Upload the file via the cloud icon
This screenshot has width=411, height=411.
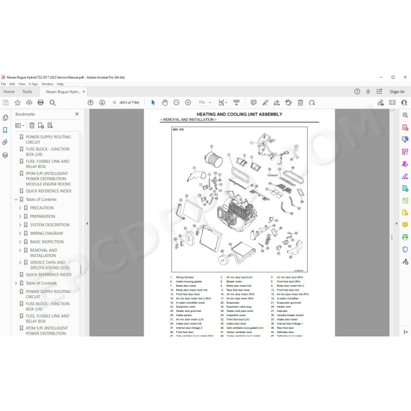point(29,103)
